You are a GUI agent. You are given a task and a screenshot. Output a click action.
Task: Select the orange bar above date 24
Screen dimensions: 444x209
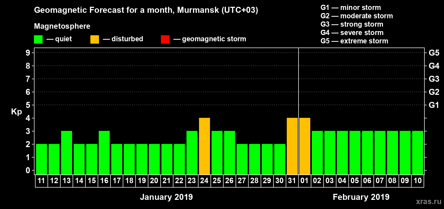(x=205, y=146)
